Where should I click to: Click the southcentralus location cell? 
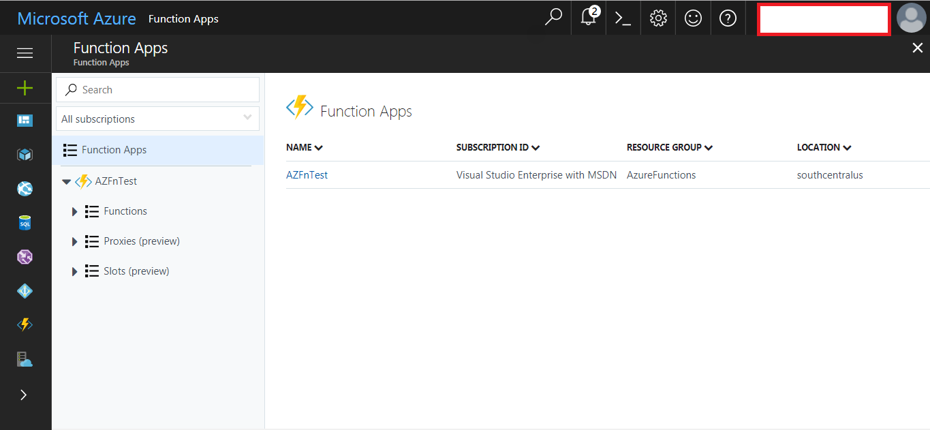830,175
